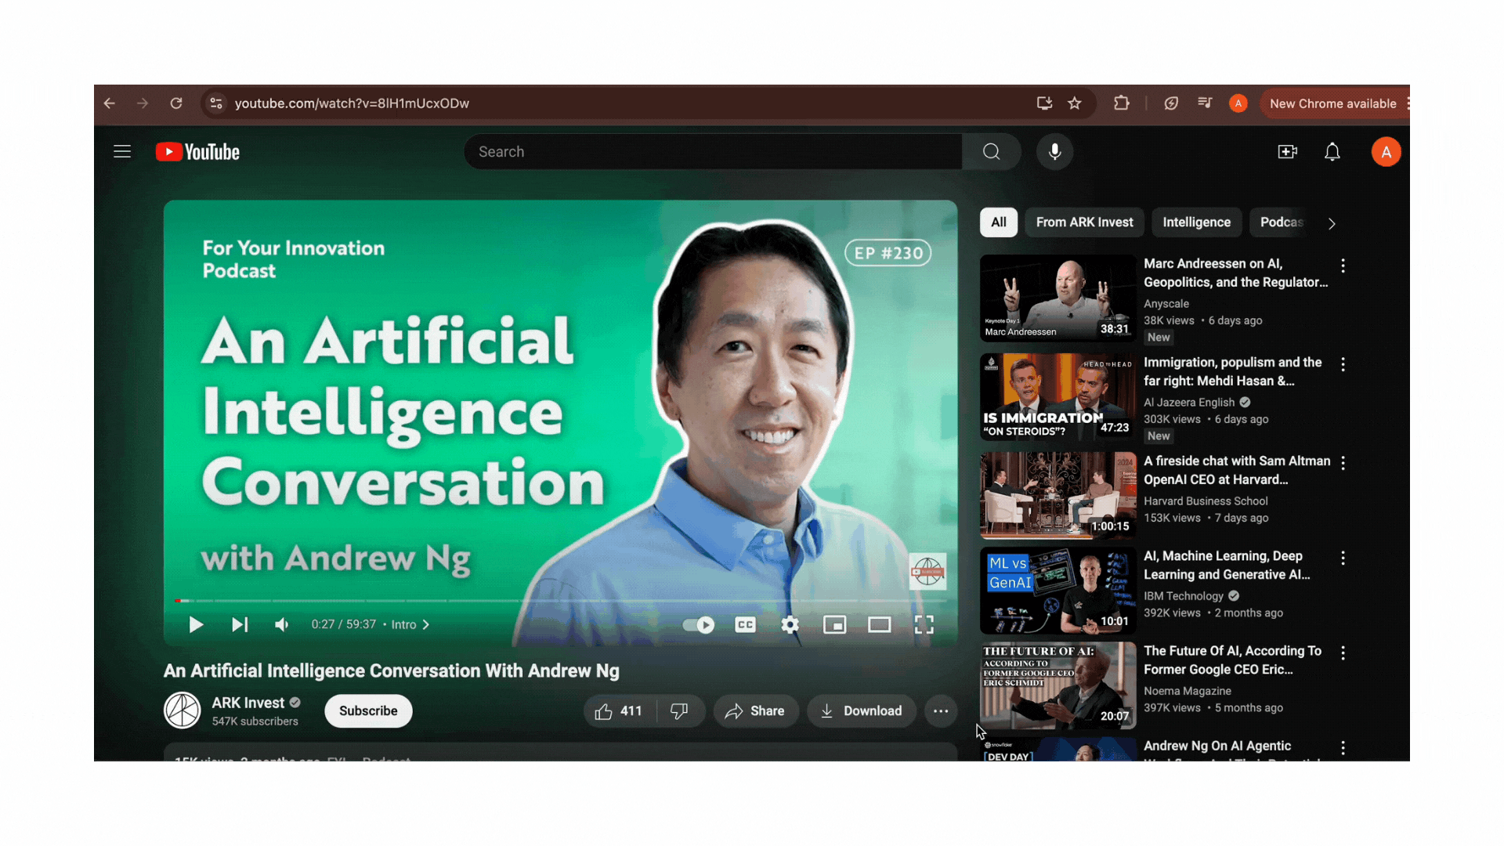Play the video
This screenshot has height=846, width=1504.
[196, 624]
